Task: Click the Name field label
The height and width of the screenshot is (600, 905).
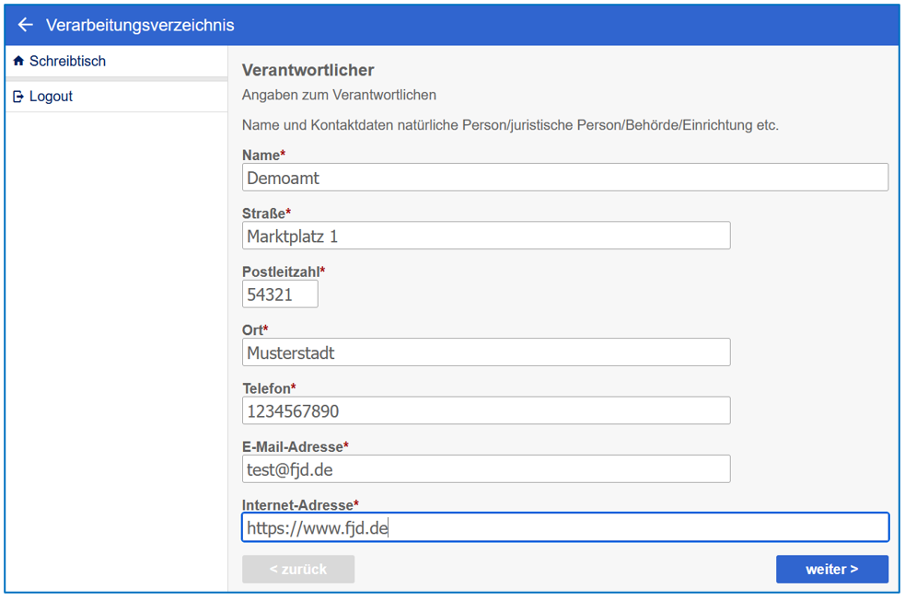Action: [x=261, y=156]
